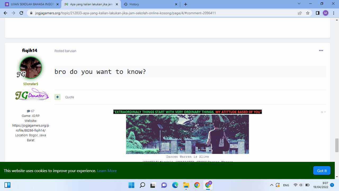Viewport: 339px width, 191px height.
Task: Open the JG Donater rank badge
Action: [x=32, y=95]
